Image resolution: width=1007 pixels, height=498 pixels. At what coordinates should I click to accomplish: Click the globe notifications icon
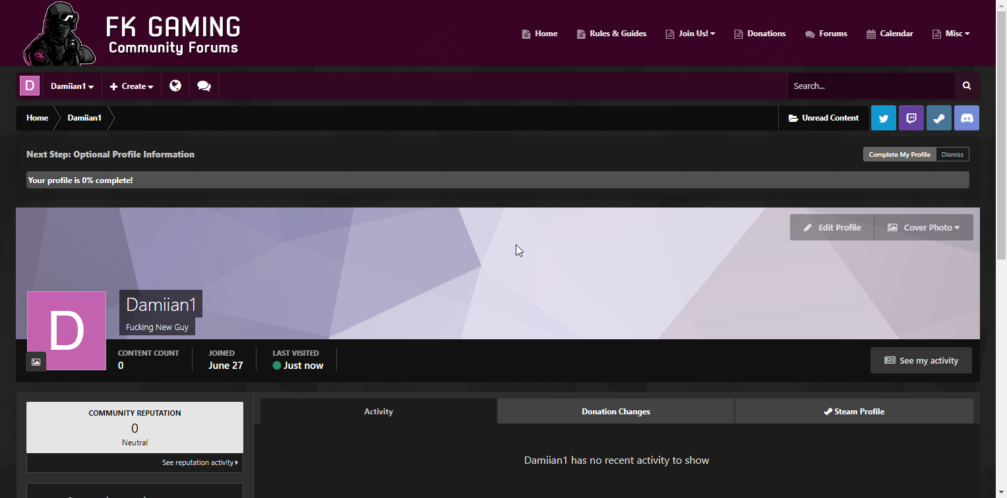(x=175, y=86)
